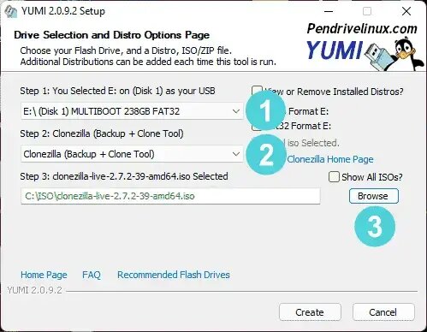Open the FAQ link
The width and height of the screenshot is (427, 332).
[x=92, y=275]
